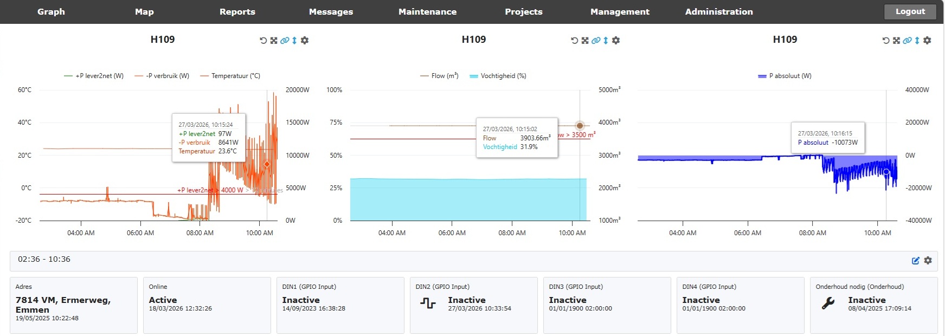Open the Administration menu
The image size is (945, 336).
click(x=718, y=12)
